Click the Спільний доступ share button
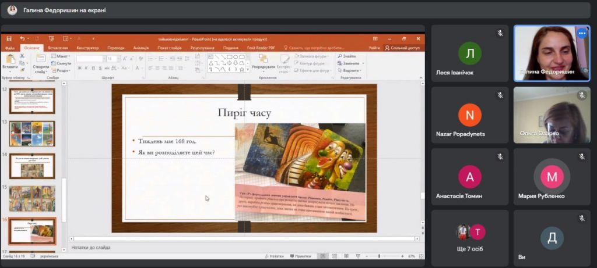 pyautogui.click(x=402, y=48)
